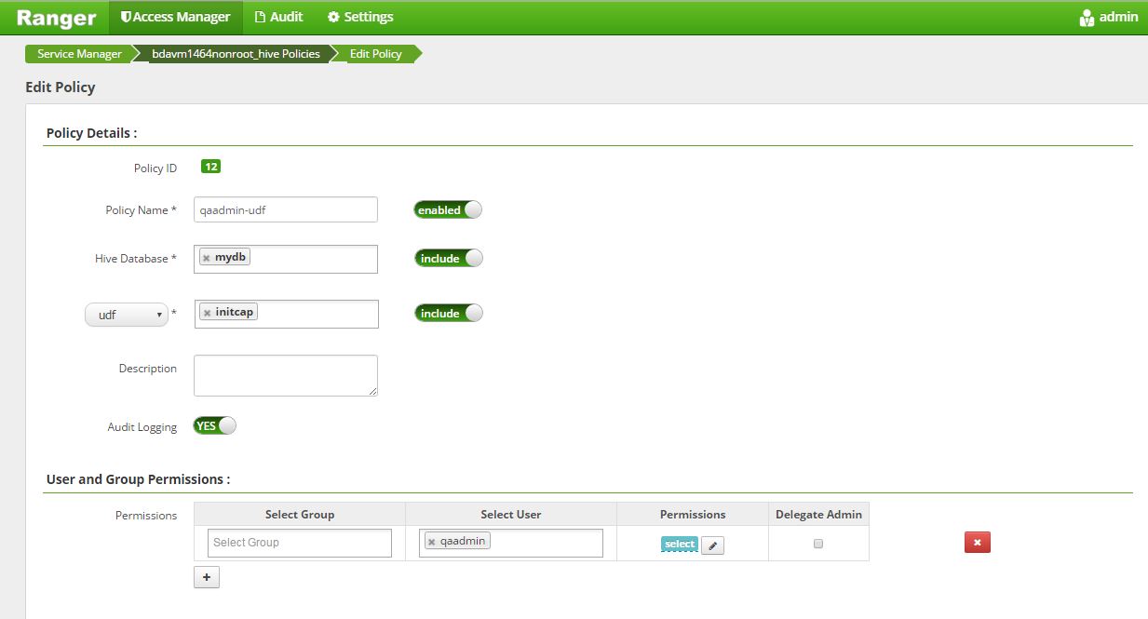Remove qaadmin from the Select User field
Viewport: 1148px width, 619px height.
431,539
